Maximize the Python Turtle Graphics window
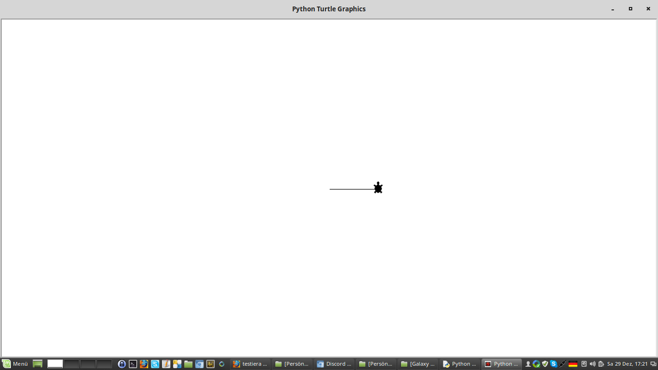 click(630, 9)
